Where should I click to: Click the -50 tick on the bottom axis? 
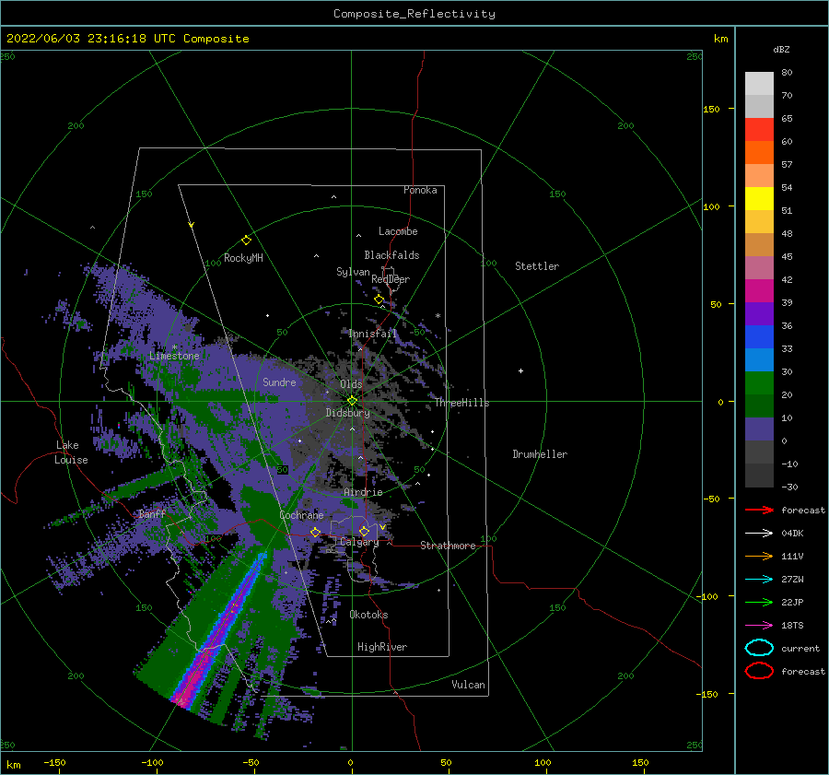[250, 762]
